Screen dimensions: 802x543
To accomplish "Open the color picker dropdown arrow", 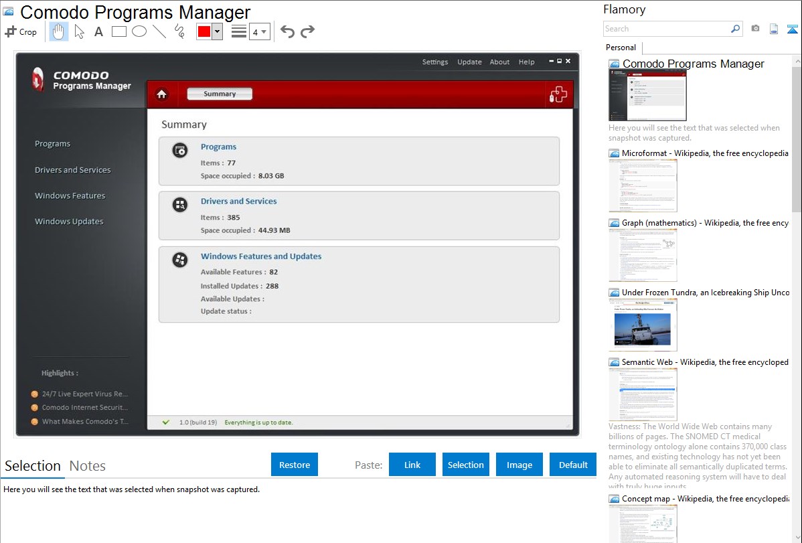I will pos(217,31).
